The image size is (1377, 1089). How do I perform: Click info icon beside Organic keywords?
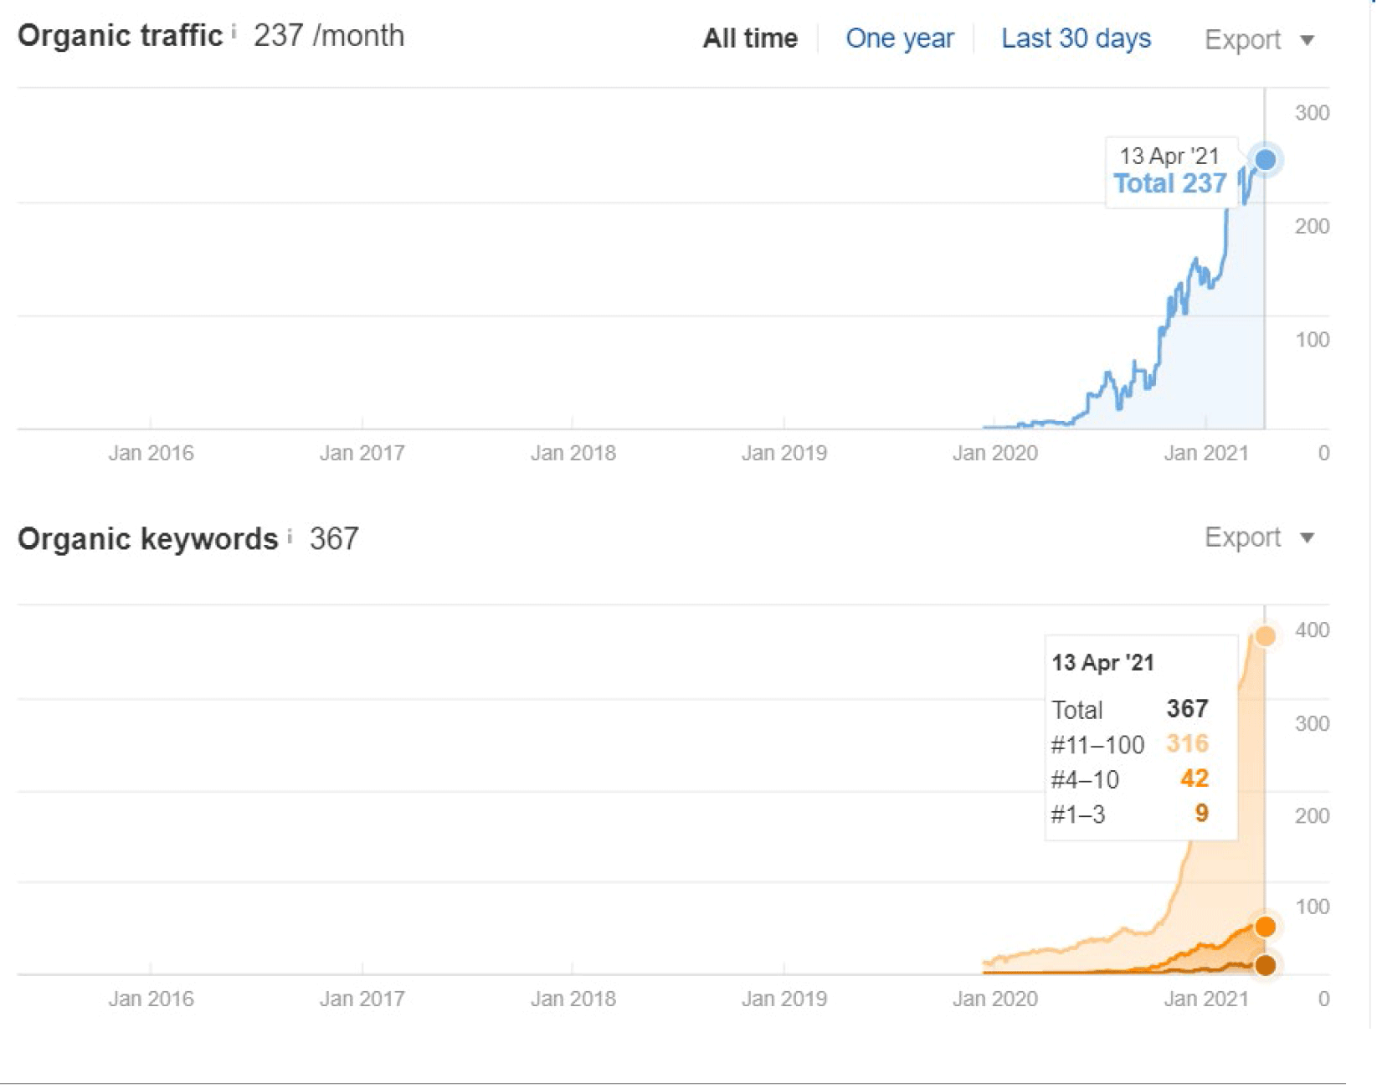tap(290, 536)
